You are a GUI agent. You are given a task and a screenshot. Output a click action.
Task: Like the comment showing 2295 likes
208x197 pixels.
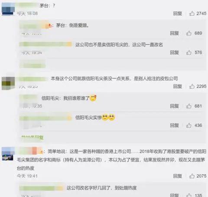pos(192,86)
